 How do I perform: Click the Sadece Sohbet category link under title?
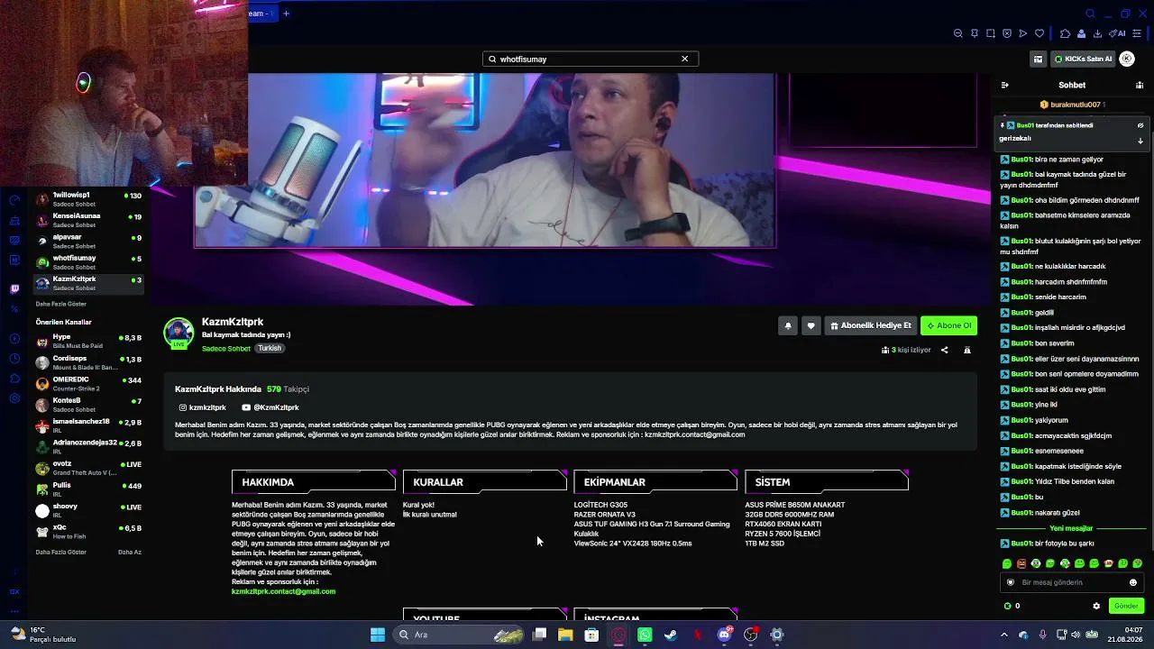click(226, 348)
